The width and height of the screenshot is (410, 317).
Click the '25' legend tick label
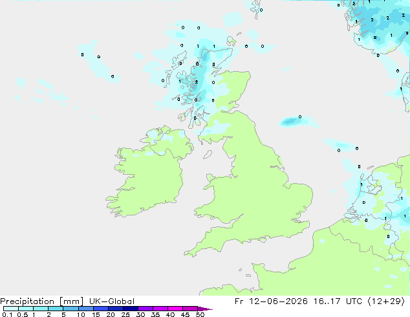pos(125,314)
